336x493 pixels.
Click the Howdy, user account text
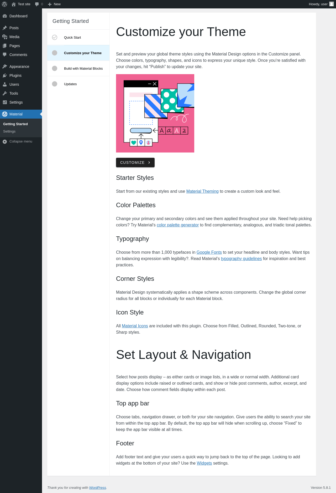click(x=318, y=4)
